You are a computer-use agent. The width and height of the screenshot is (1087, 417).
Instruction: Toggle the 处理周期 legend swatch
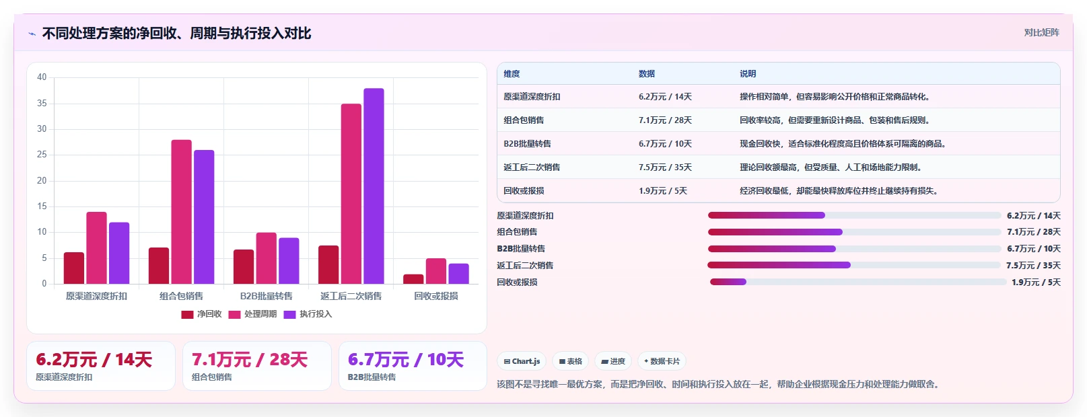click(x=234, y=314)
